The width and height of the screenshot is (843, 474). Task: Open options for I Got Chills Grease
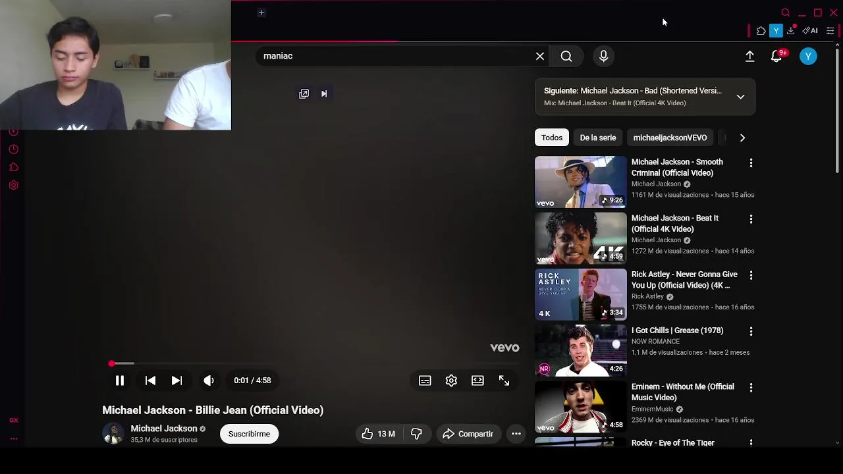coord(751,331)
